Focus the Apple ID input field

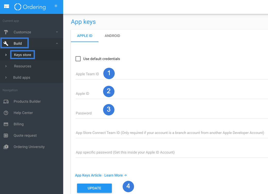(172, 94)
